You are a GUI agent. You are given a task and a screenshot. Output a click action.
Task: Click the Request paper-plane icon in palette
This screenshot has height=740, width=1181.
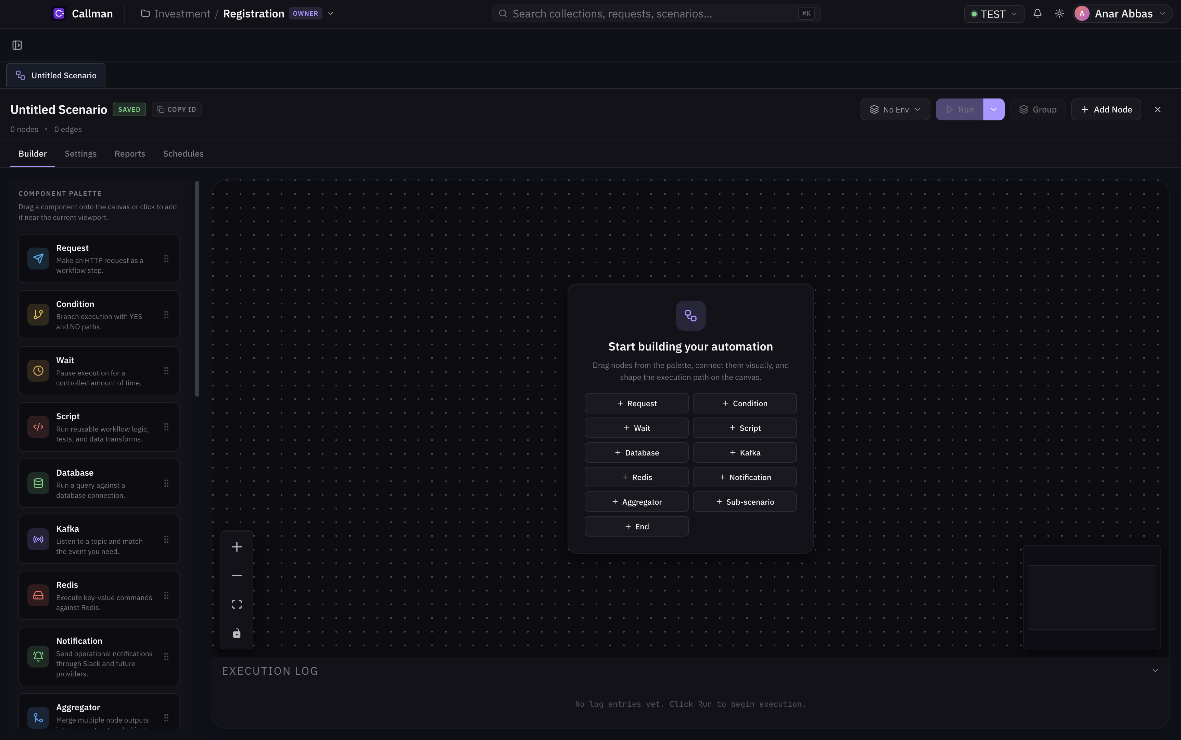(38, 259)
